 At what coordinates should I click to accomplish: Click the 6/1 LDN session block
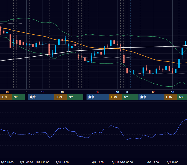tap(116, 97)
